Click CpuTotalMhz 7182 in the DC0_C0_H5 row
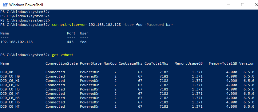The image size is (258, 112). point(164,98)
